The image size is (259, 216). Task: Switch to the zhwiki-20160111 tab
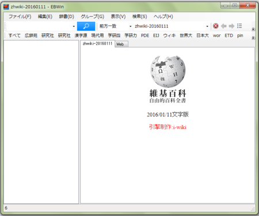pyautogui.click(x=97, y=44)
